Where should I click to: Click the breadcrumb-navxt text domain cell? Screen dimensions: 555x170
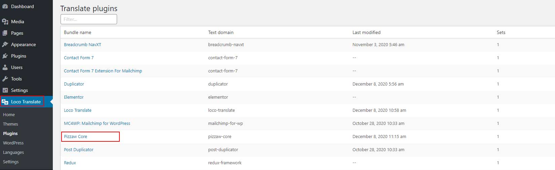pos(226,45)
